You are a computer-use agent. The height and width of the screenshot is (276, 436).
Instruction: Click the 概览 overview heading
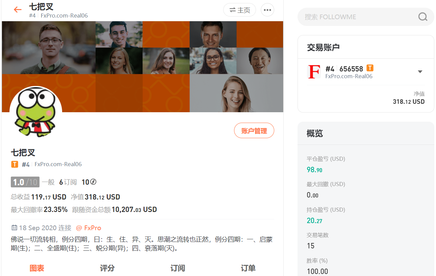[315, 133]
